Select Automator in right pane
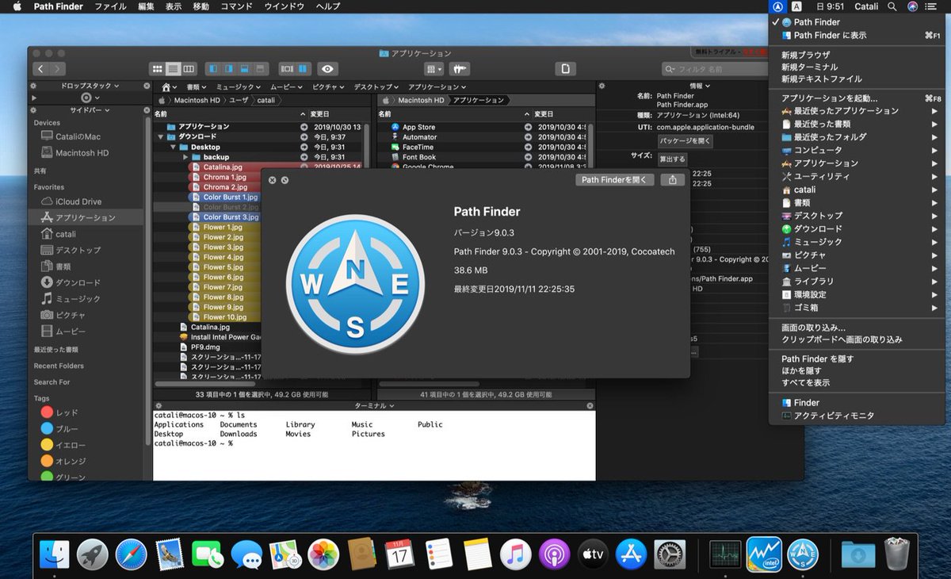 coord(419,137)
